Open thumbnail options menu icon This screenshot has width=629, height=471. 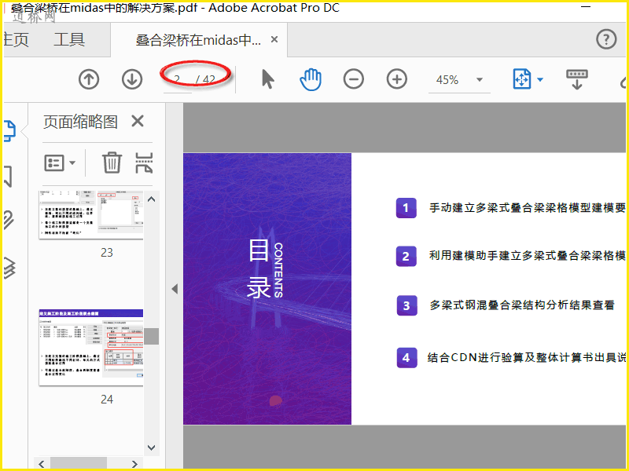(54, 163)
